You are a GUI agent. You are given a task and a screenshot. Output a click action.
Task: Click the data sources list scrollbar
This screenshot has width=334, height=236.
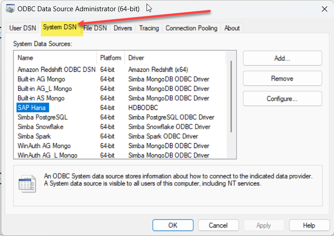[x=232, y=96]
